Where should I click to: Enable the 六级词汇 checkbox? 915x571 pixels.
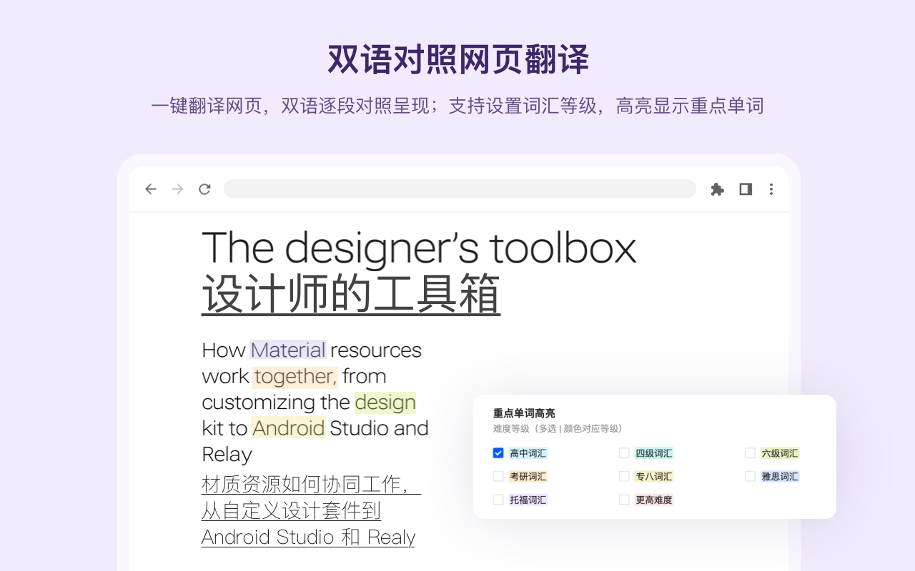(x=750, y=453)
